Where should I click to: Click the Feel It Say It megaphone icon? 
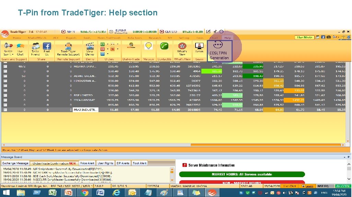pyautogui.click(x=8, y=46)
